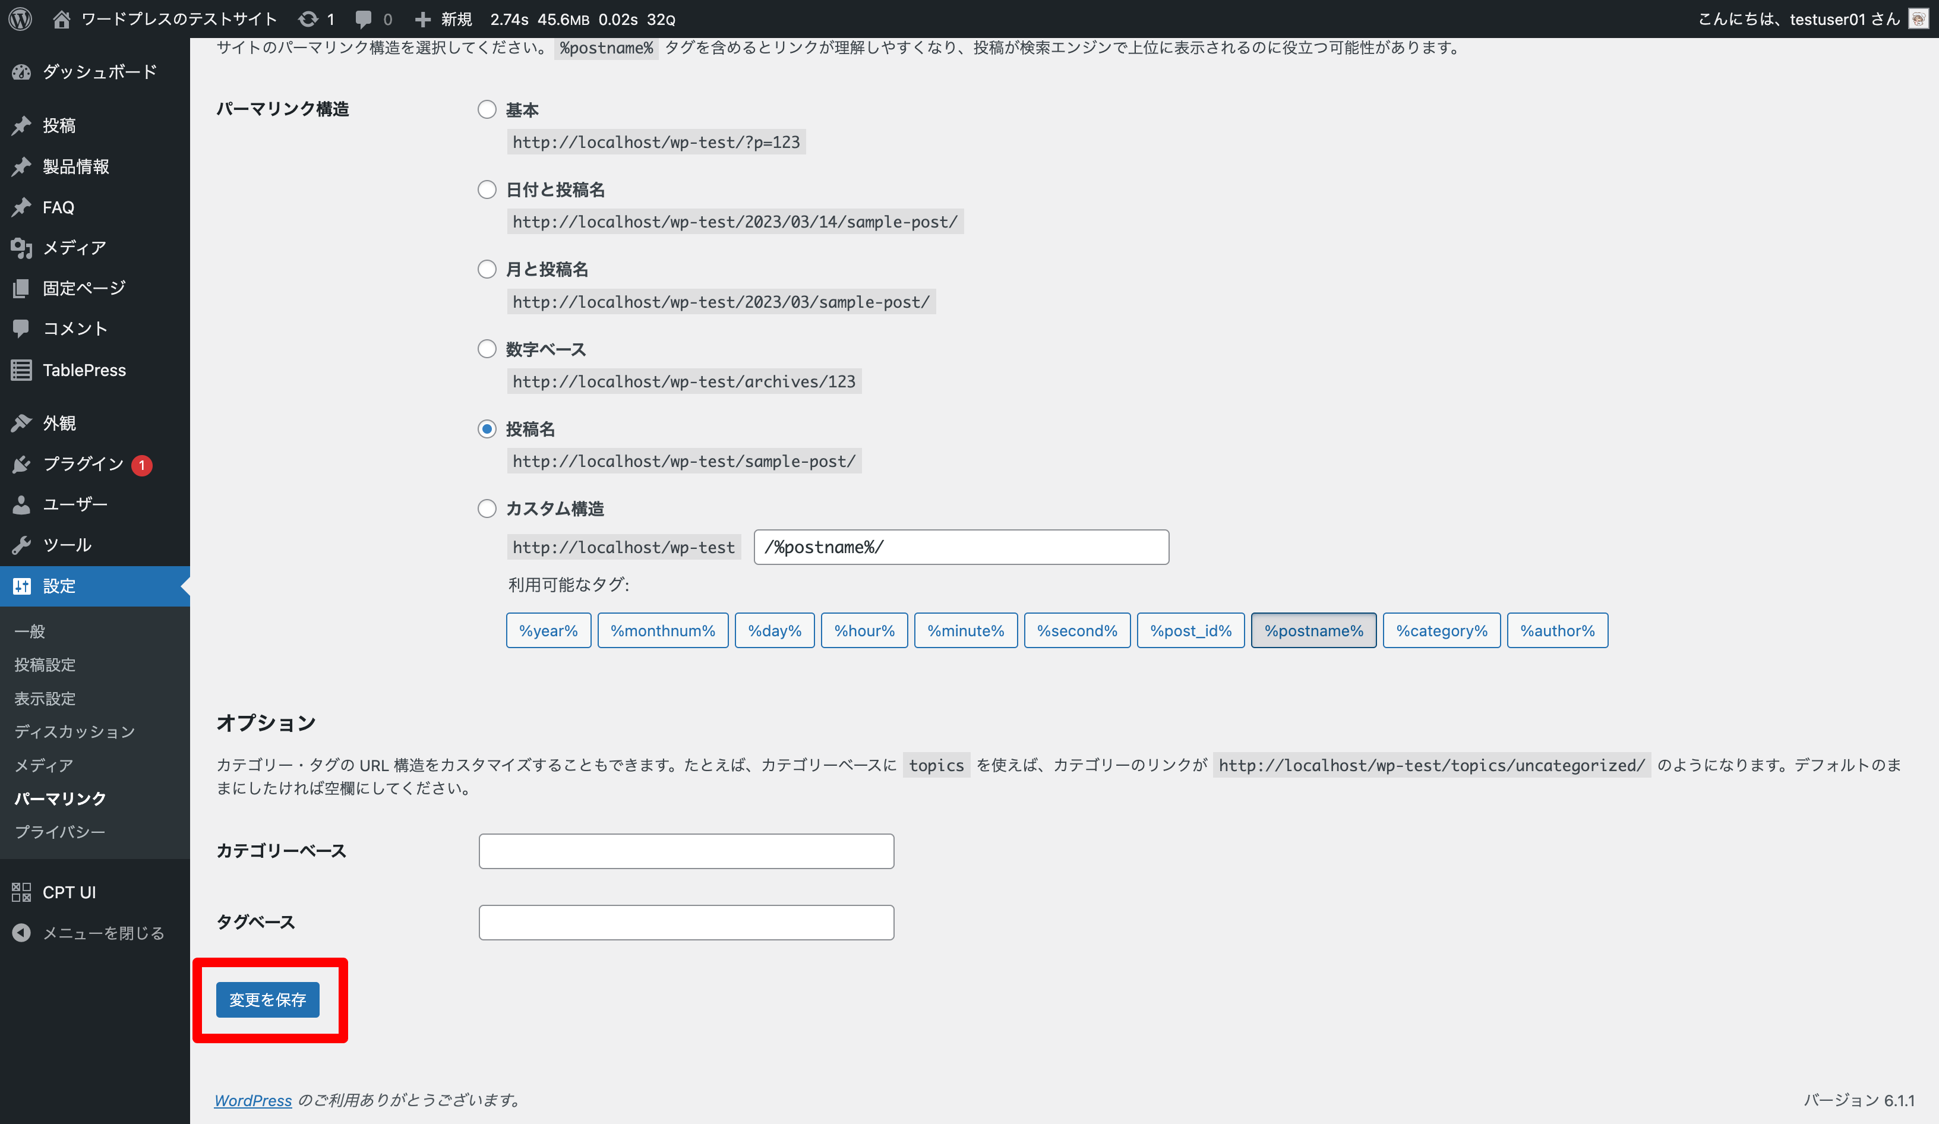Click the 製品情報 pin icon

[x=21, y=166]
